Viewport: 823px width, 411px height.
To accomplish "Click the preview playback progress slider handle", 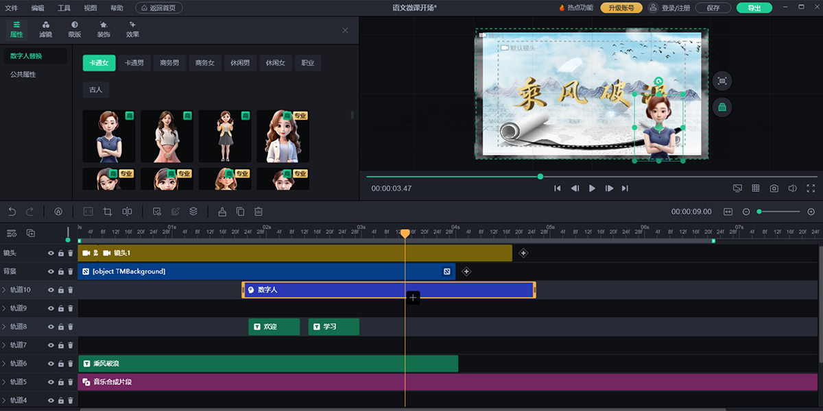I will (x=540, y=177).
